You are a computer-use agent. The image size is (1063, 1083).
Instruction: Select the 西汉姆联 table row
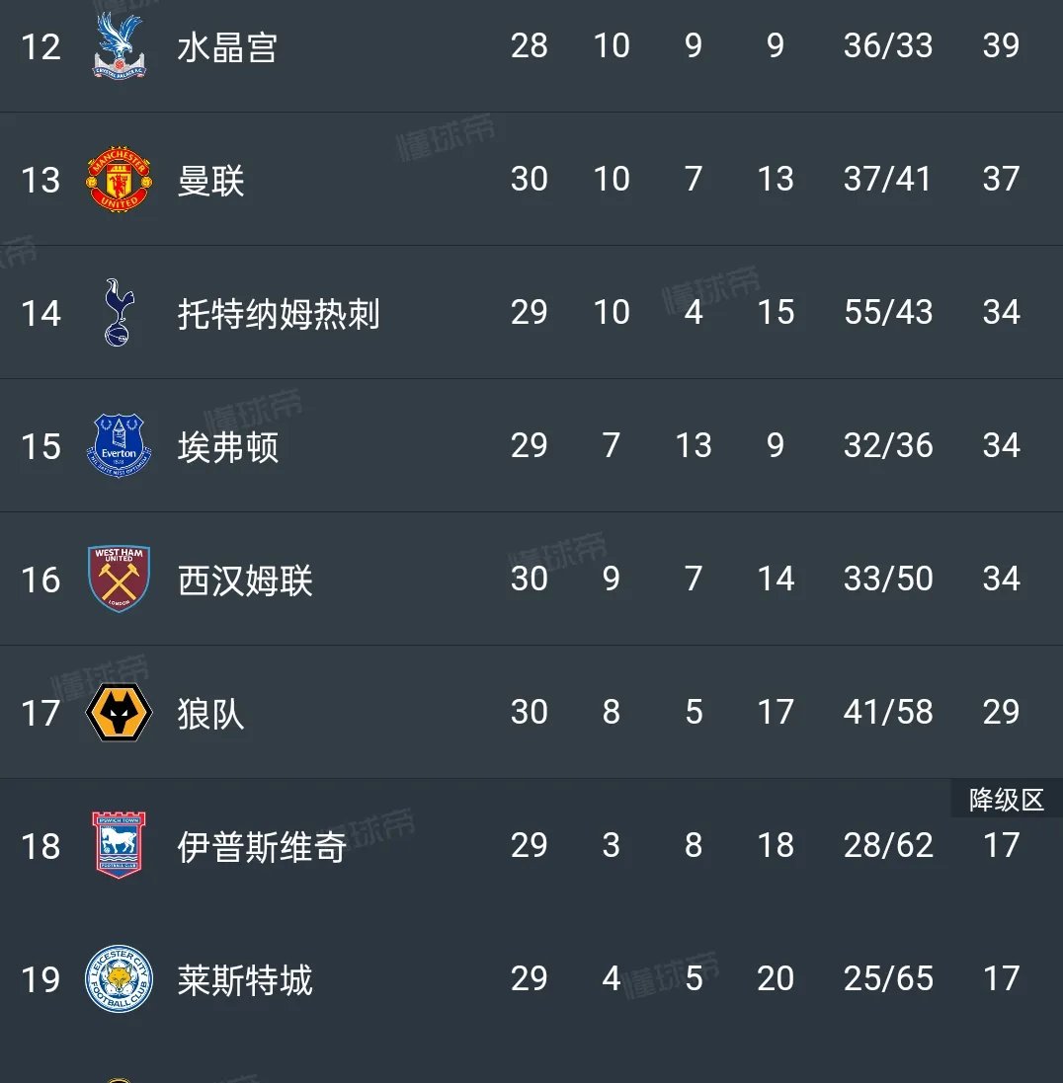pyautogui.click(x=531, y=579)
